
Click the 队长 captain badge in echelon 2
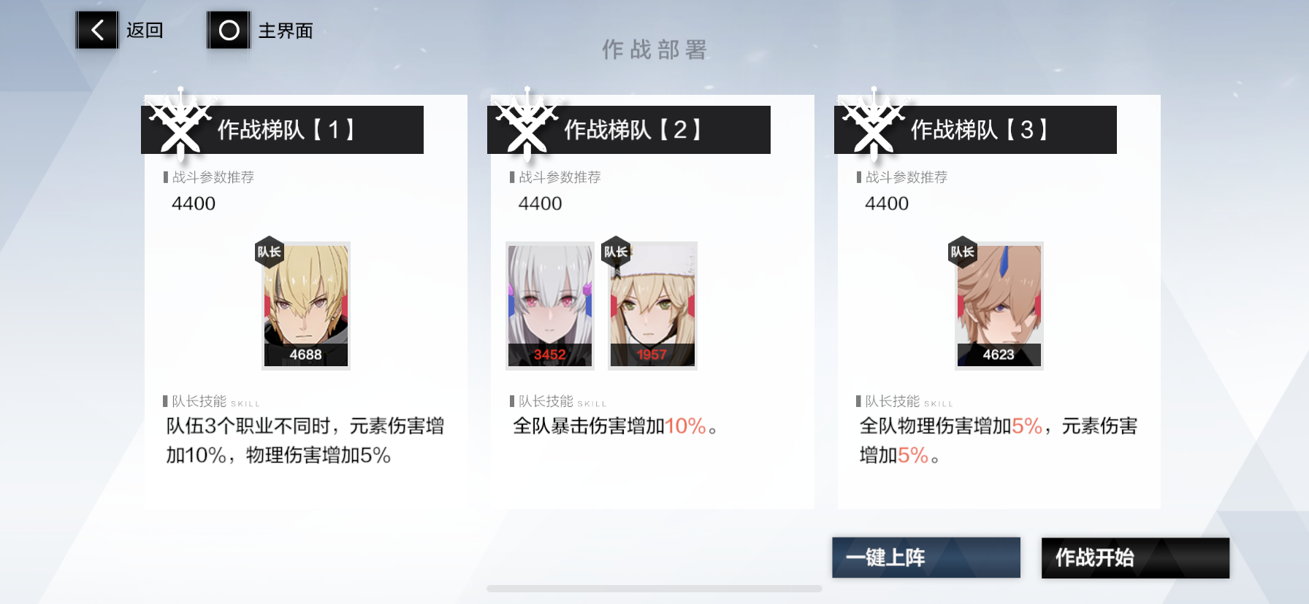tap(616, 252)
